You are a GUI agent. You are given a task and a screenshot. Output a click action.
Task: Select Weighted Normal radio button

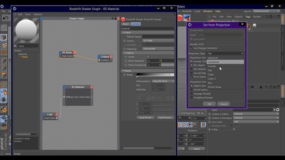[x=191, y=98]
